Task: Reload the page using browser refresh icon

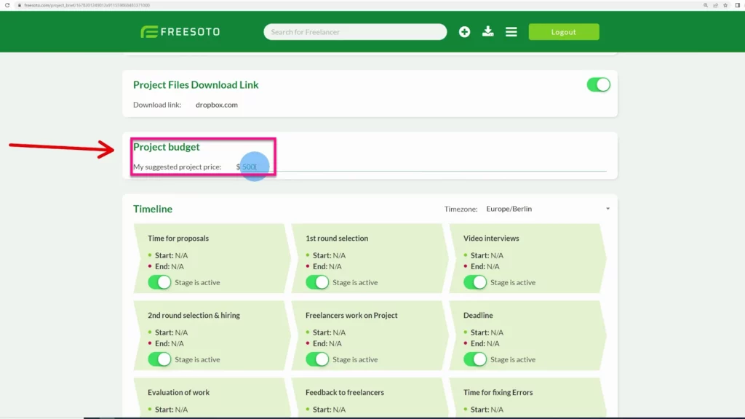Action: [x=7, y=5]
